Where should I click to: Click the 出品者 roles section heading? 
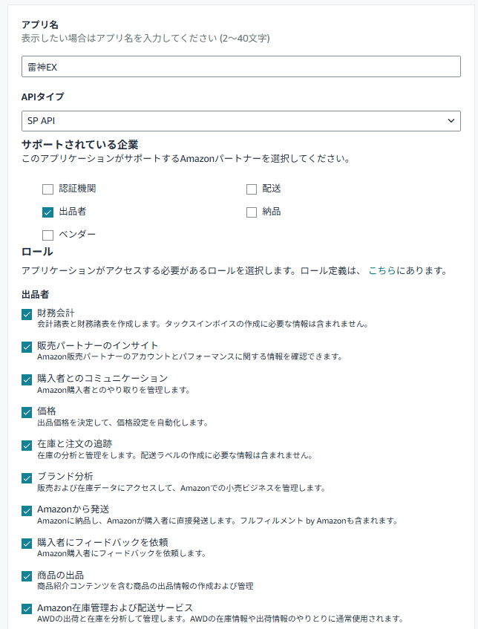36,294
